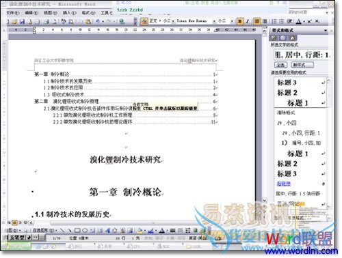Viewport: 342px width, 258px height.
Task: Click the numbered list icon in the toolbar
Action: (274, 21)
